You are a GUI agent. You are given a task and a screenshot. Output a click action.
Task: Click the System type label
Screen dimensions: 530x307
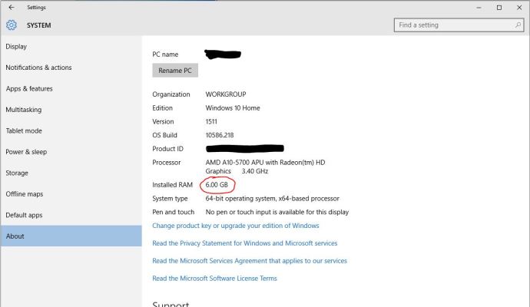coord(170,199)
